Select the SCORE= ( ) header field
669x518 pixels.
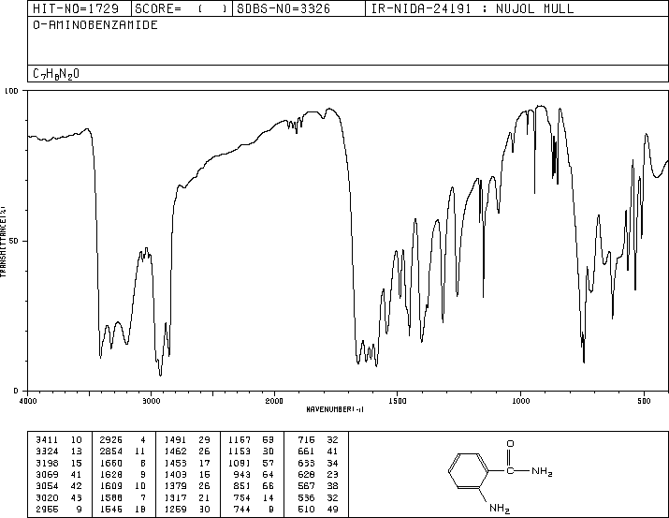pos(181,8)
